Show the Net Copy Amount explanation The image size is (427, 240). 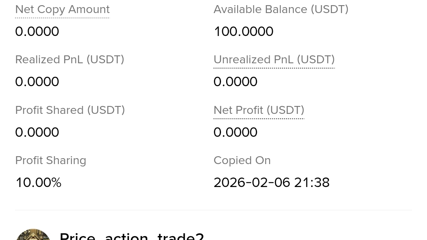[x=62, y=9]
